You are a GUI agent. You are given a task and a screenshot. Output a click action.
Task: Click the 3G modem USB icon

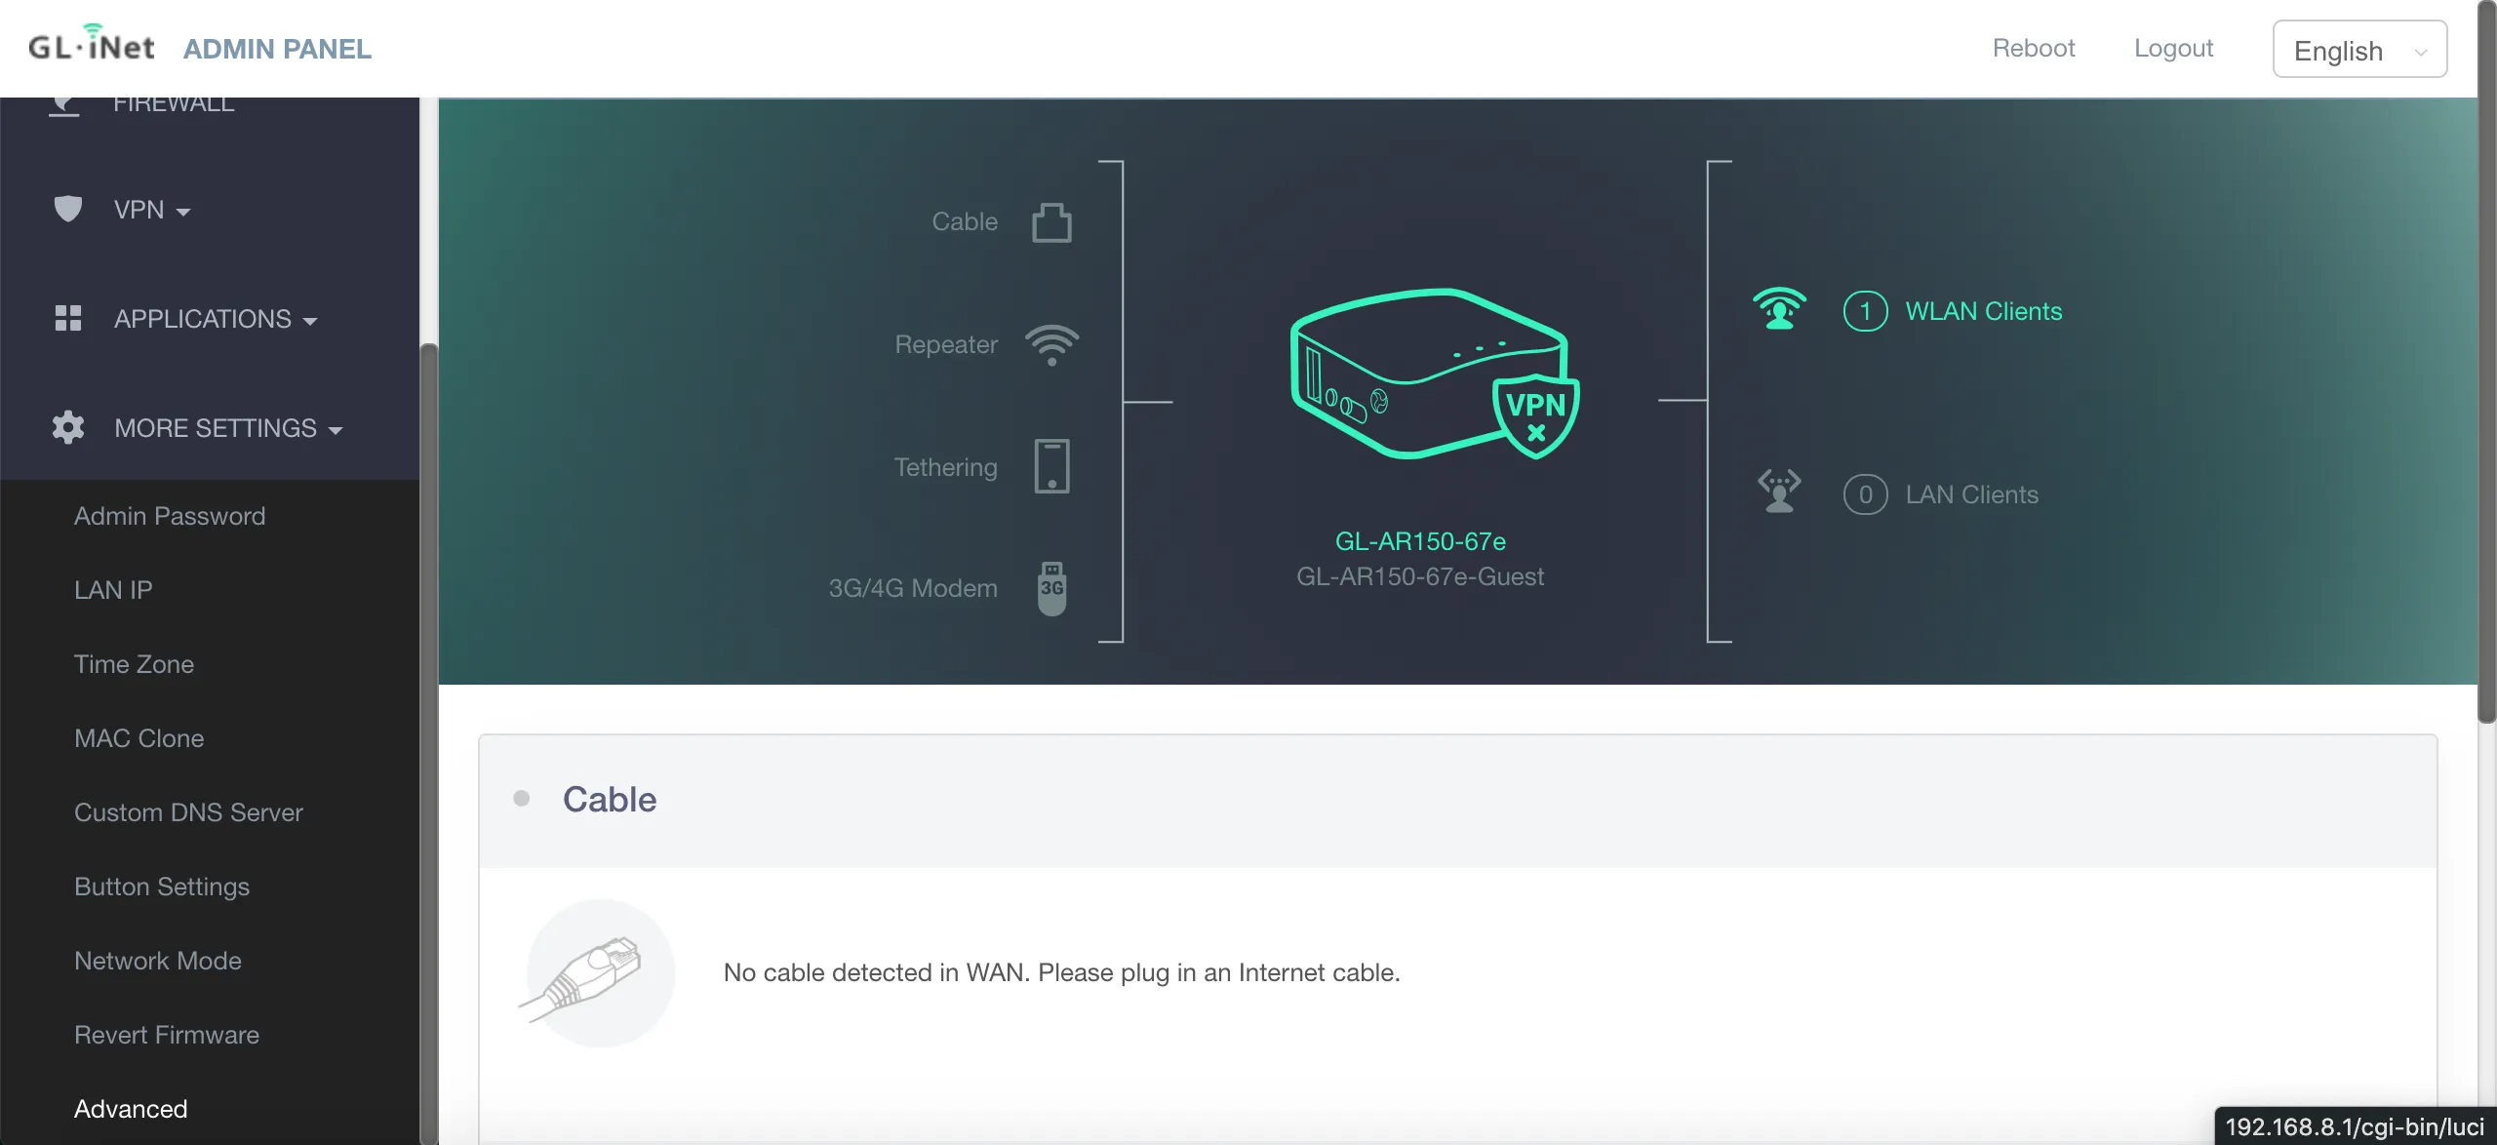1051,588
